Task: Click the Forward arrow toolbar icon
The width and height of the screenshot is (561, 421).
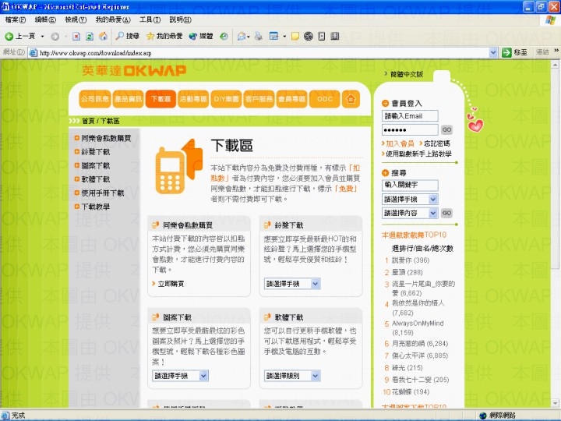Action: (x=55, y=36)
